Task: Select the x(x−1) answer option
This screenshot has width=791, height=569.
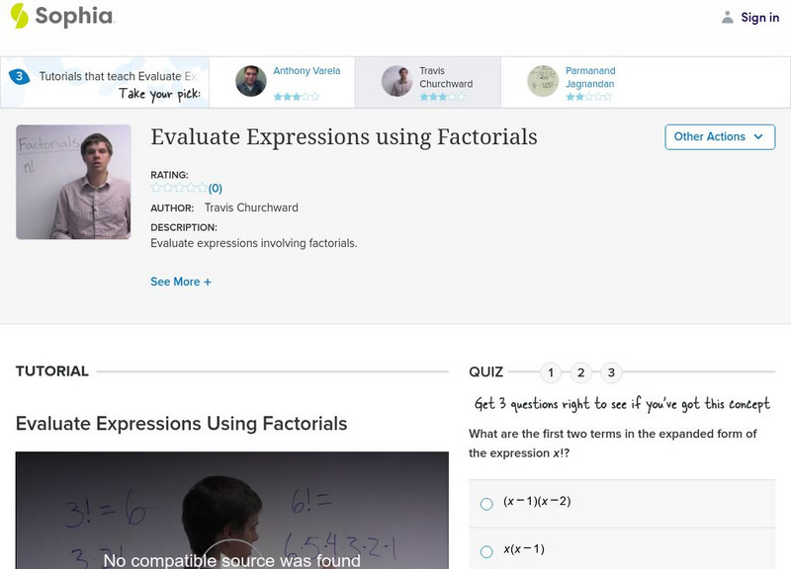Action: tap(486, 551)
